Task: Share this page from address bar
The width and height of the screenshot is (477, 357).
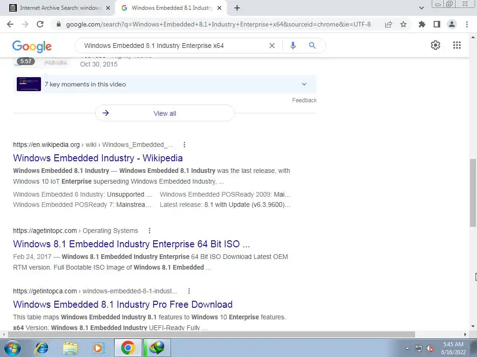Action: [x=388, y=24]
